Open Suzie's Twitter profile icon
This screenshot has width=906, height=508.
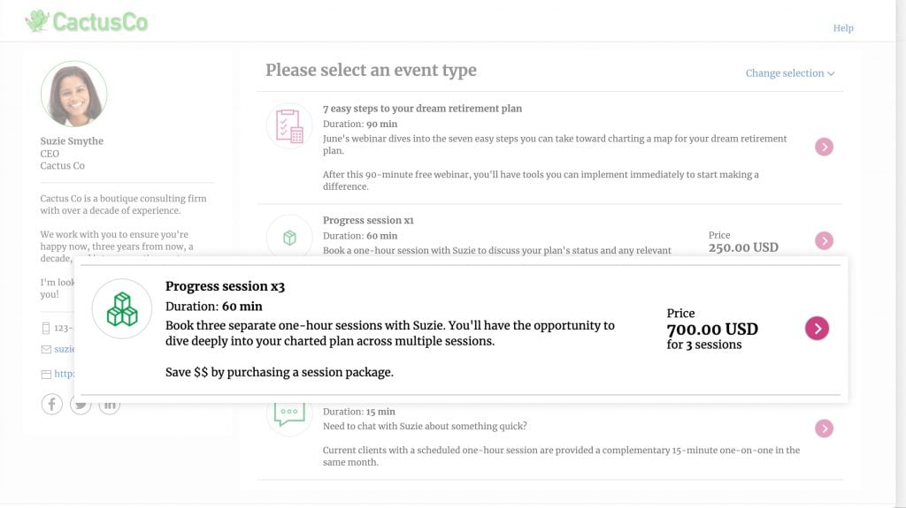click(x=81, y=405)
